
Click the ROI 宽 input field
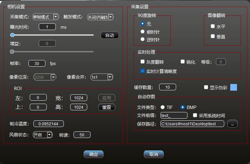point(79,98)
